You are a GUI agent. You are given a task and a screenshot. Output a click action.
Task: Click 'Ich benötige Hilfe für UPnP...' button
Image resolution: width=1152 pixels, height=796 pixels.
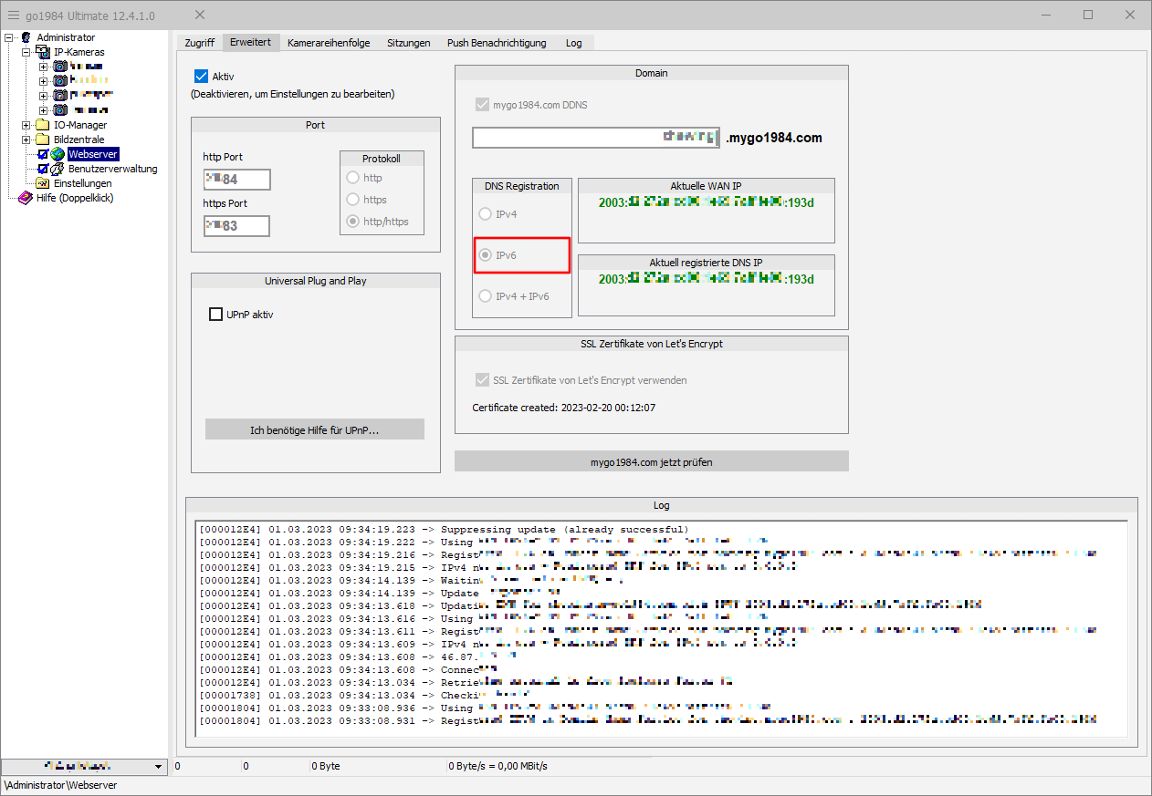pyautogui.click(x=314, y=429)
